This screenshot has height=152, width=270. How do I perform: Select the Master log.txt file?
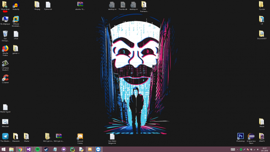[x=5, y=108]
